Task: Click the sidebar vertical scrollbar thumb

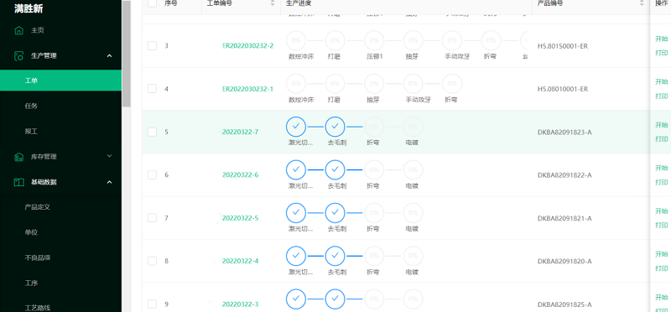Action: [127, 54]
